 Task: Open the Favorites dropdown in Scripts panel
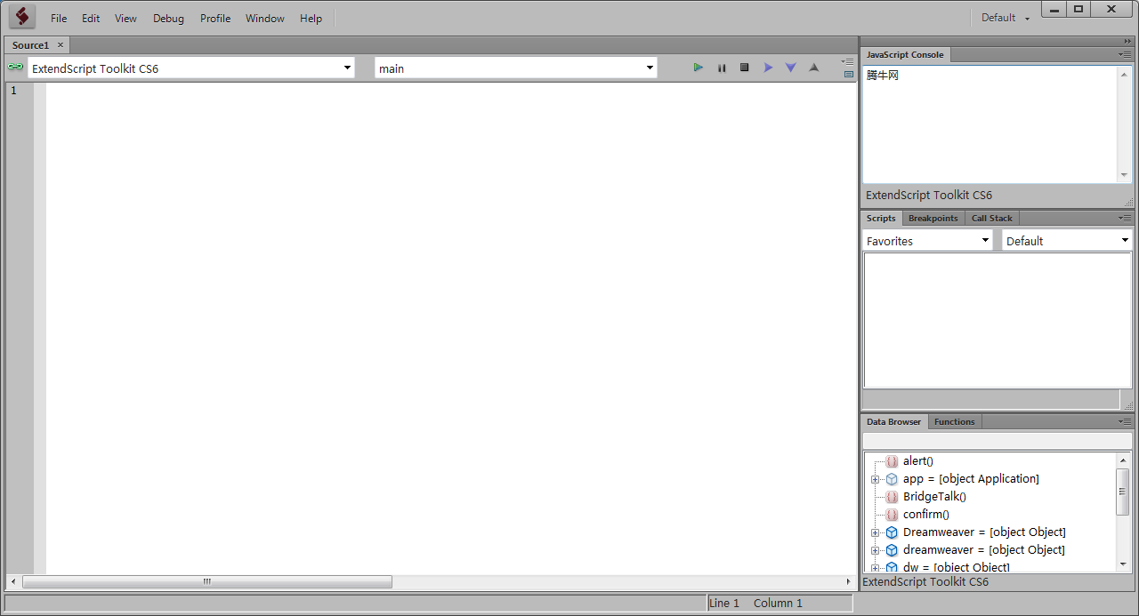coord(927,240)
